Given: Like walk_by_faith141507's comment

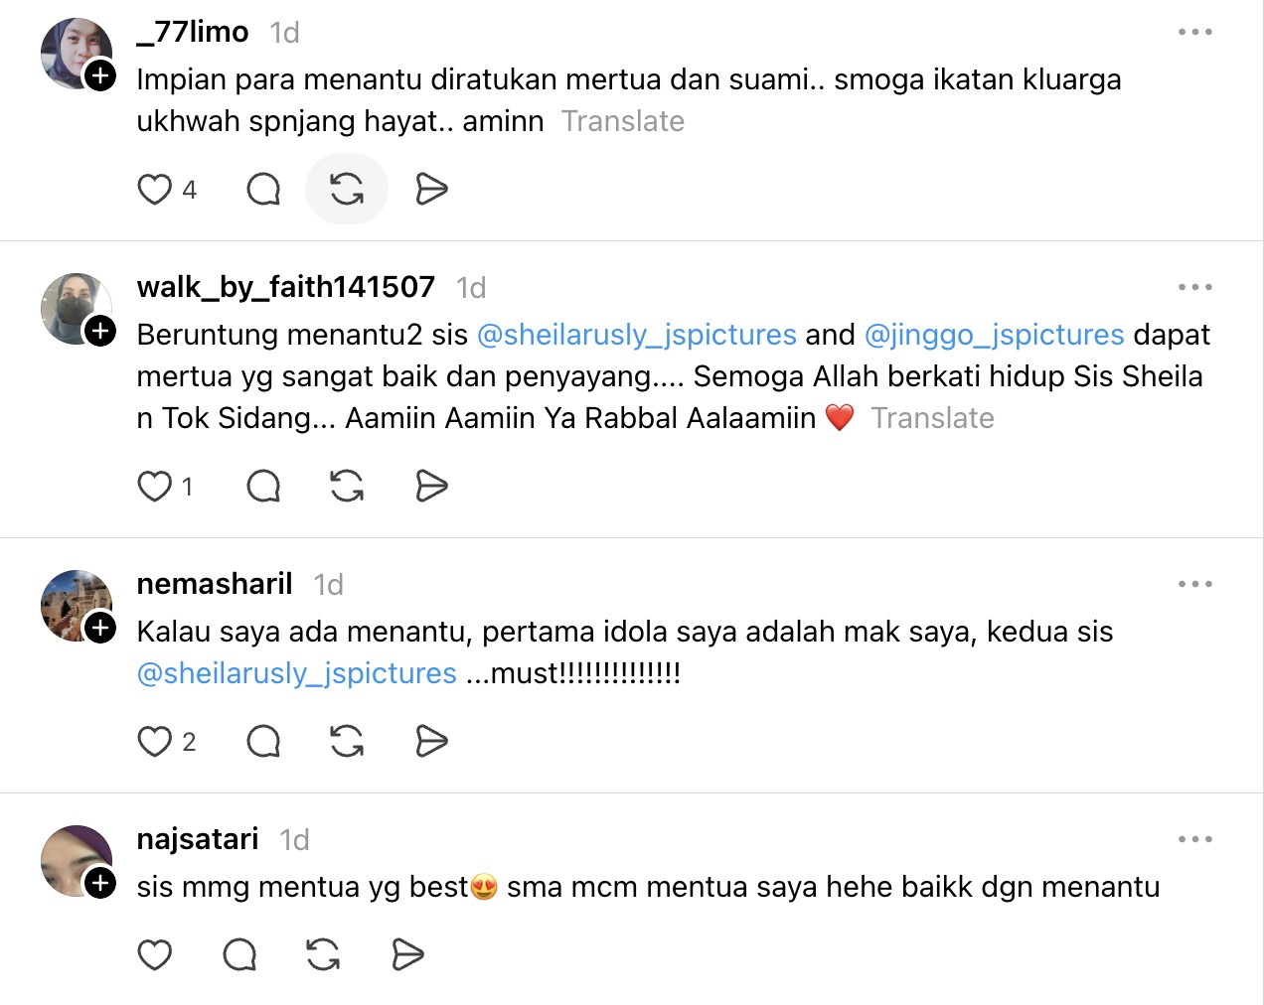Looking at the screenshot, I should (155, 486).
